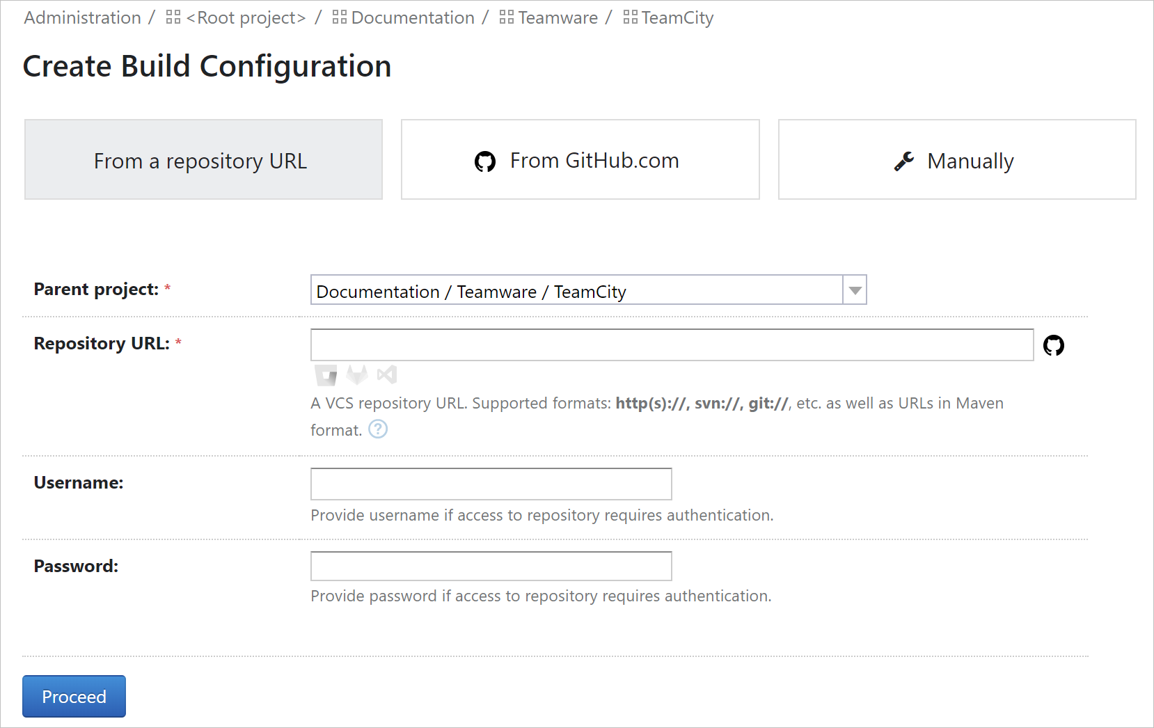Switch to the From GitHub.com tab

(x=580, y=159)
